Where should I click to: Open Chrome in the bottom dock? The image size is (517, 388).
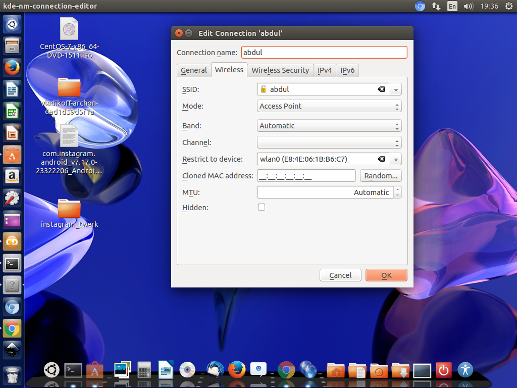[x=286, y=370]
